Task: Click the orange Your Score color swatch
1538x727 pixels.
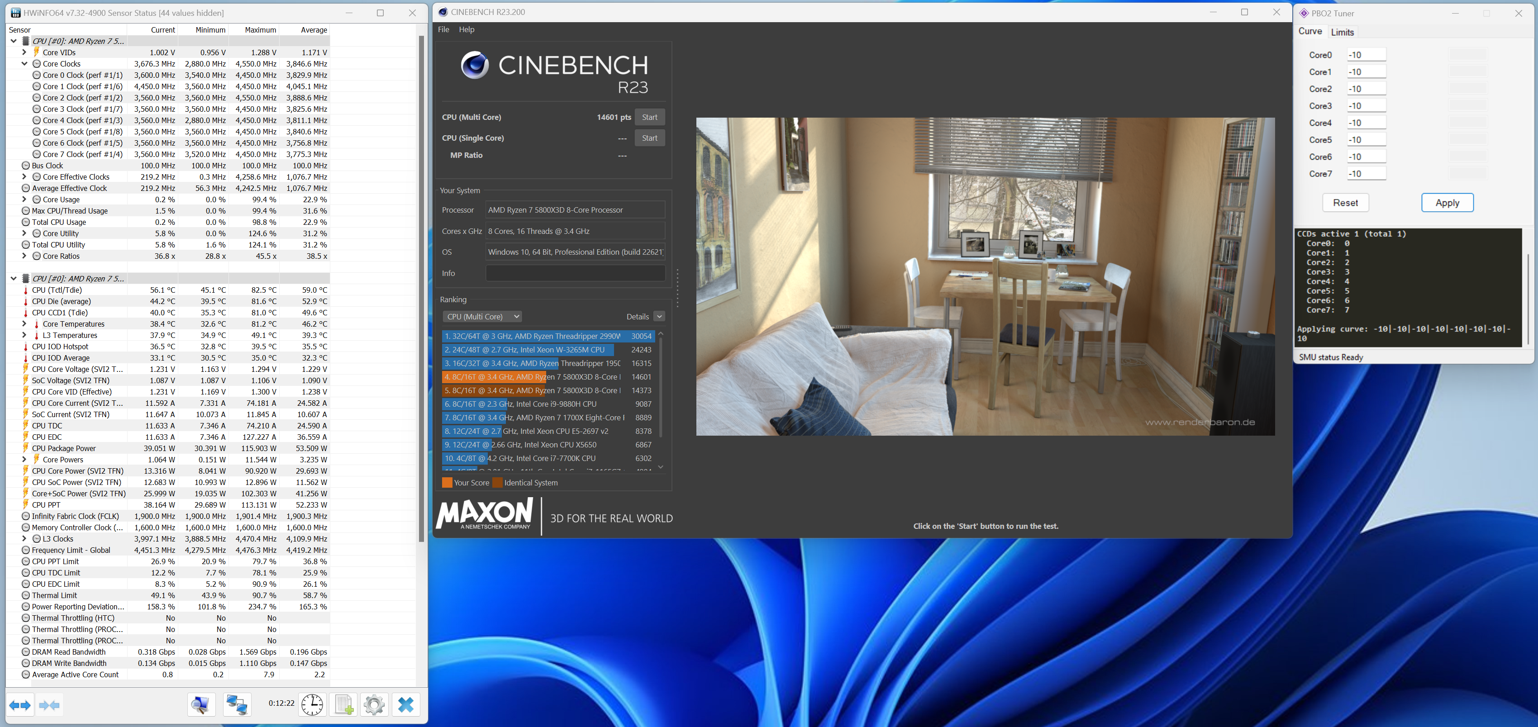Action: coord(447,483)
